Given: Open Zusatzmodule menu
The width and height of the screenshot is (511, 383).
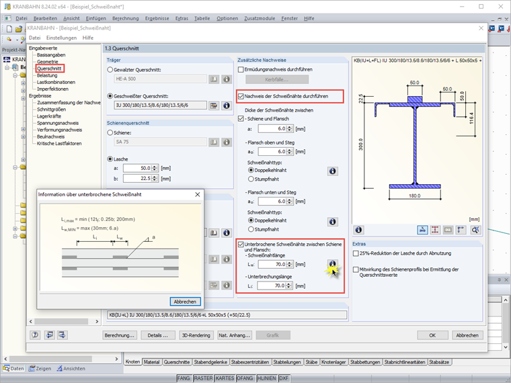Looking at the screenshot, I should coord(260,18).
